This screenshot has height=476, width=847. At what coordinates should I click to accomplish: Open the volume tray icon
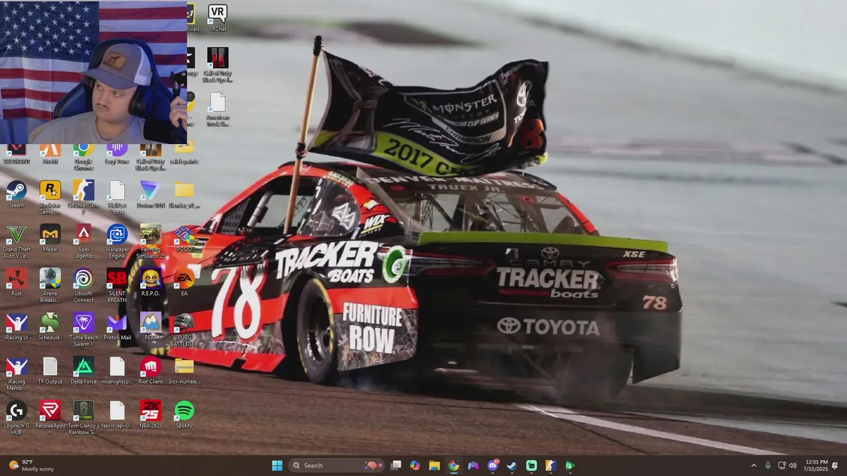tap(793, 465)
